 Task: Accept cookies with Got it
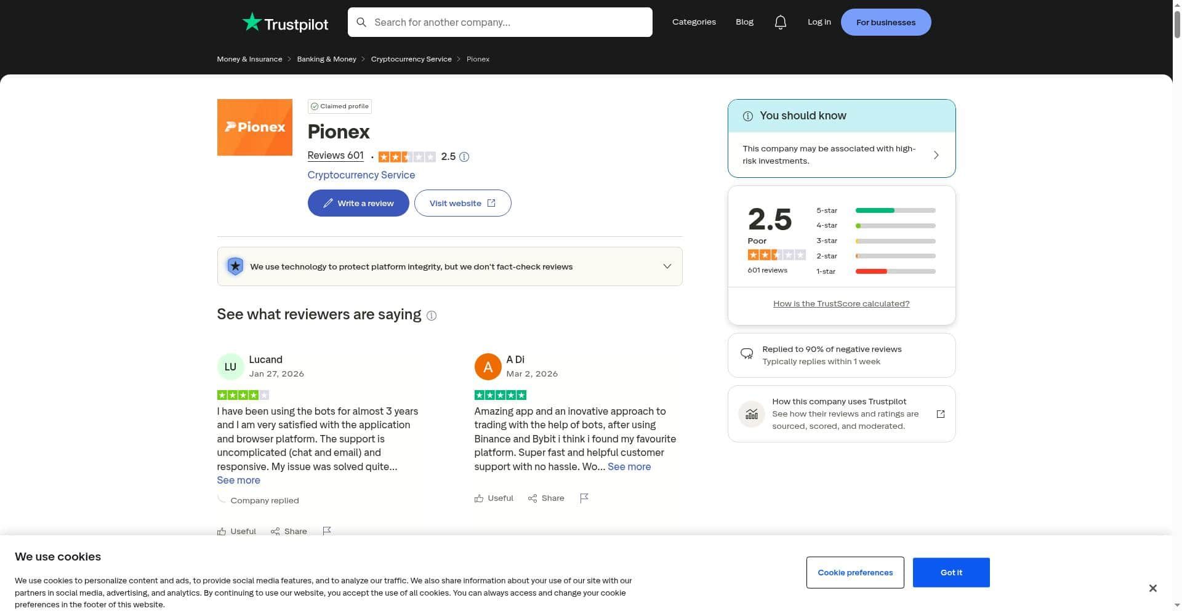pyautogui.click(x=951, y=573)
